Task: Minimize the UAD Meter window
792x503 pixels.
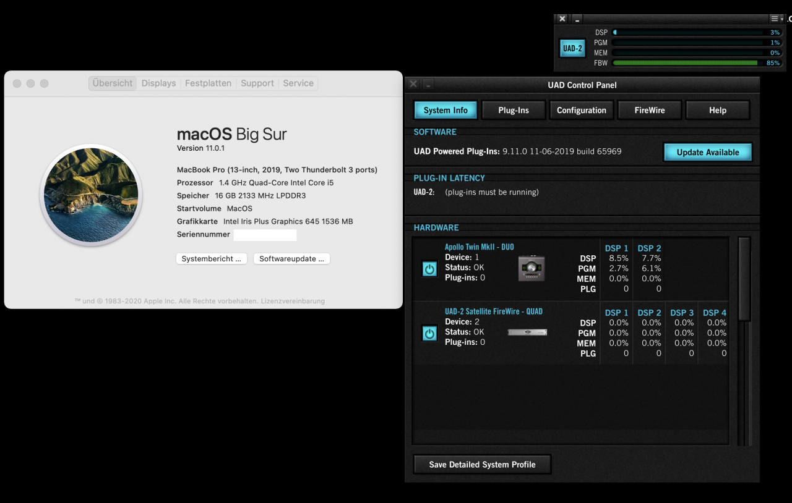Action: click(x=577, y=19)
